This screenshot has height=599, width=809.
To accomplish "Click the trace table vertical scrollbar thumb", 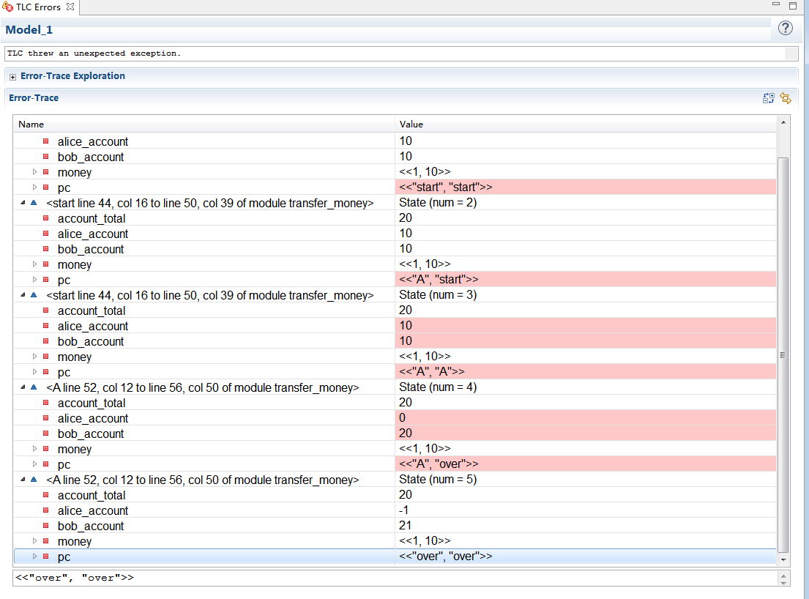I will tap(783, 354).
